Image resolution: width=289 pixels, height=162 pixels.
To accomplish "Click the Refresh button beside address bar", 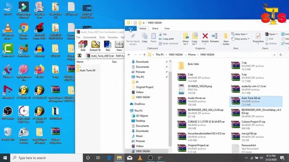I will [280, 55].
